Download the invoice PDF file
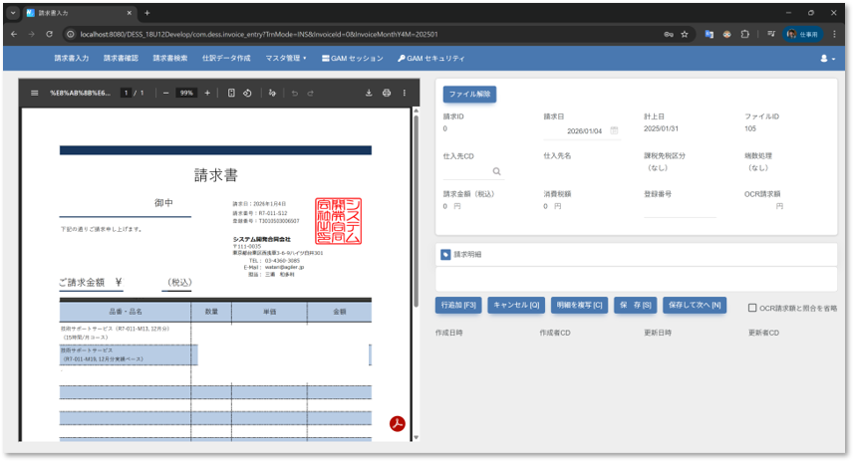The image size is (854, 461). pos(369,93)
